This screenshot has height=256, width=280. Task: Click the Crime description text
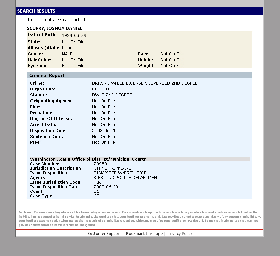(x=145, y=83)
